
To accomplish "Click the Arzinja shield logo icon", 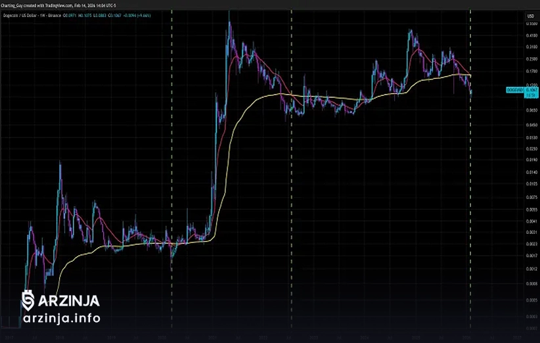I will click(x=28, y=300).
